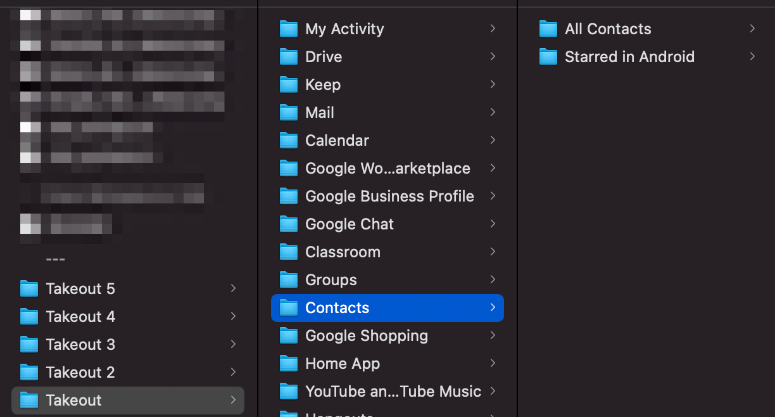Select the My Activity folder name
Viewport: 775px width, 417px height.
[x=344, y=29]
